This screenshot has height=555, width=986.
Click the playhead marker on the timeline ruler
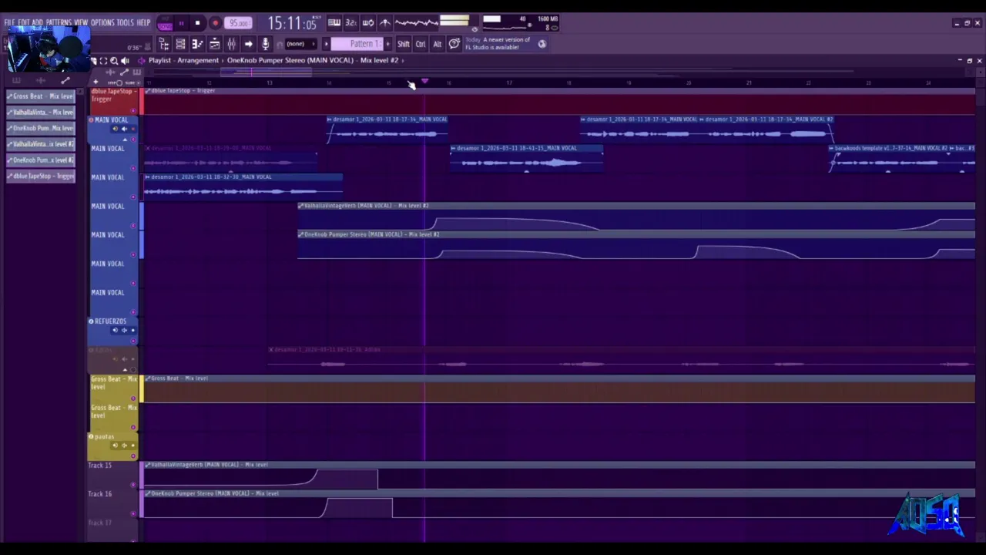coord(424,81)
